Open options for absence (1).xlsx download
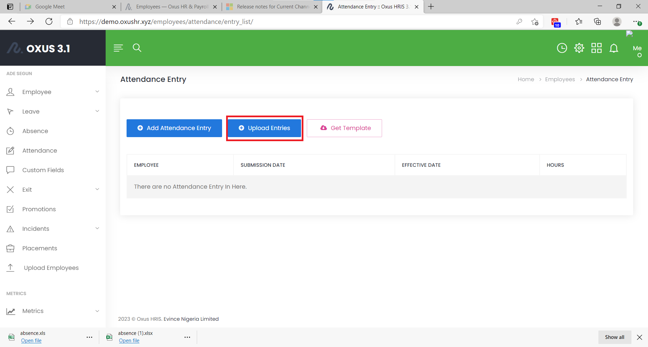 (x=187, y=337)
